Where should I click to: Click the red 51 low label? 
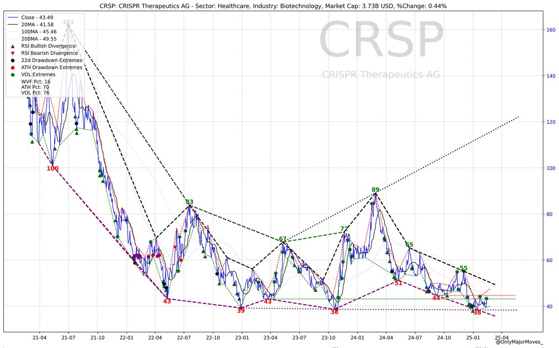[x=398, y=283]
